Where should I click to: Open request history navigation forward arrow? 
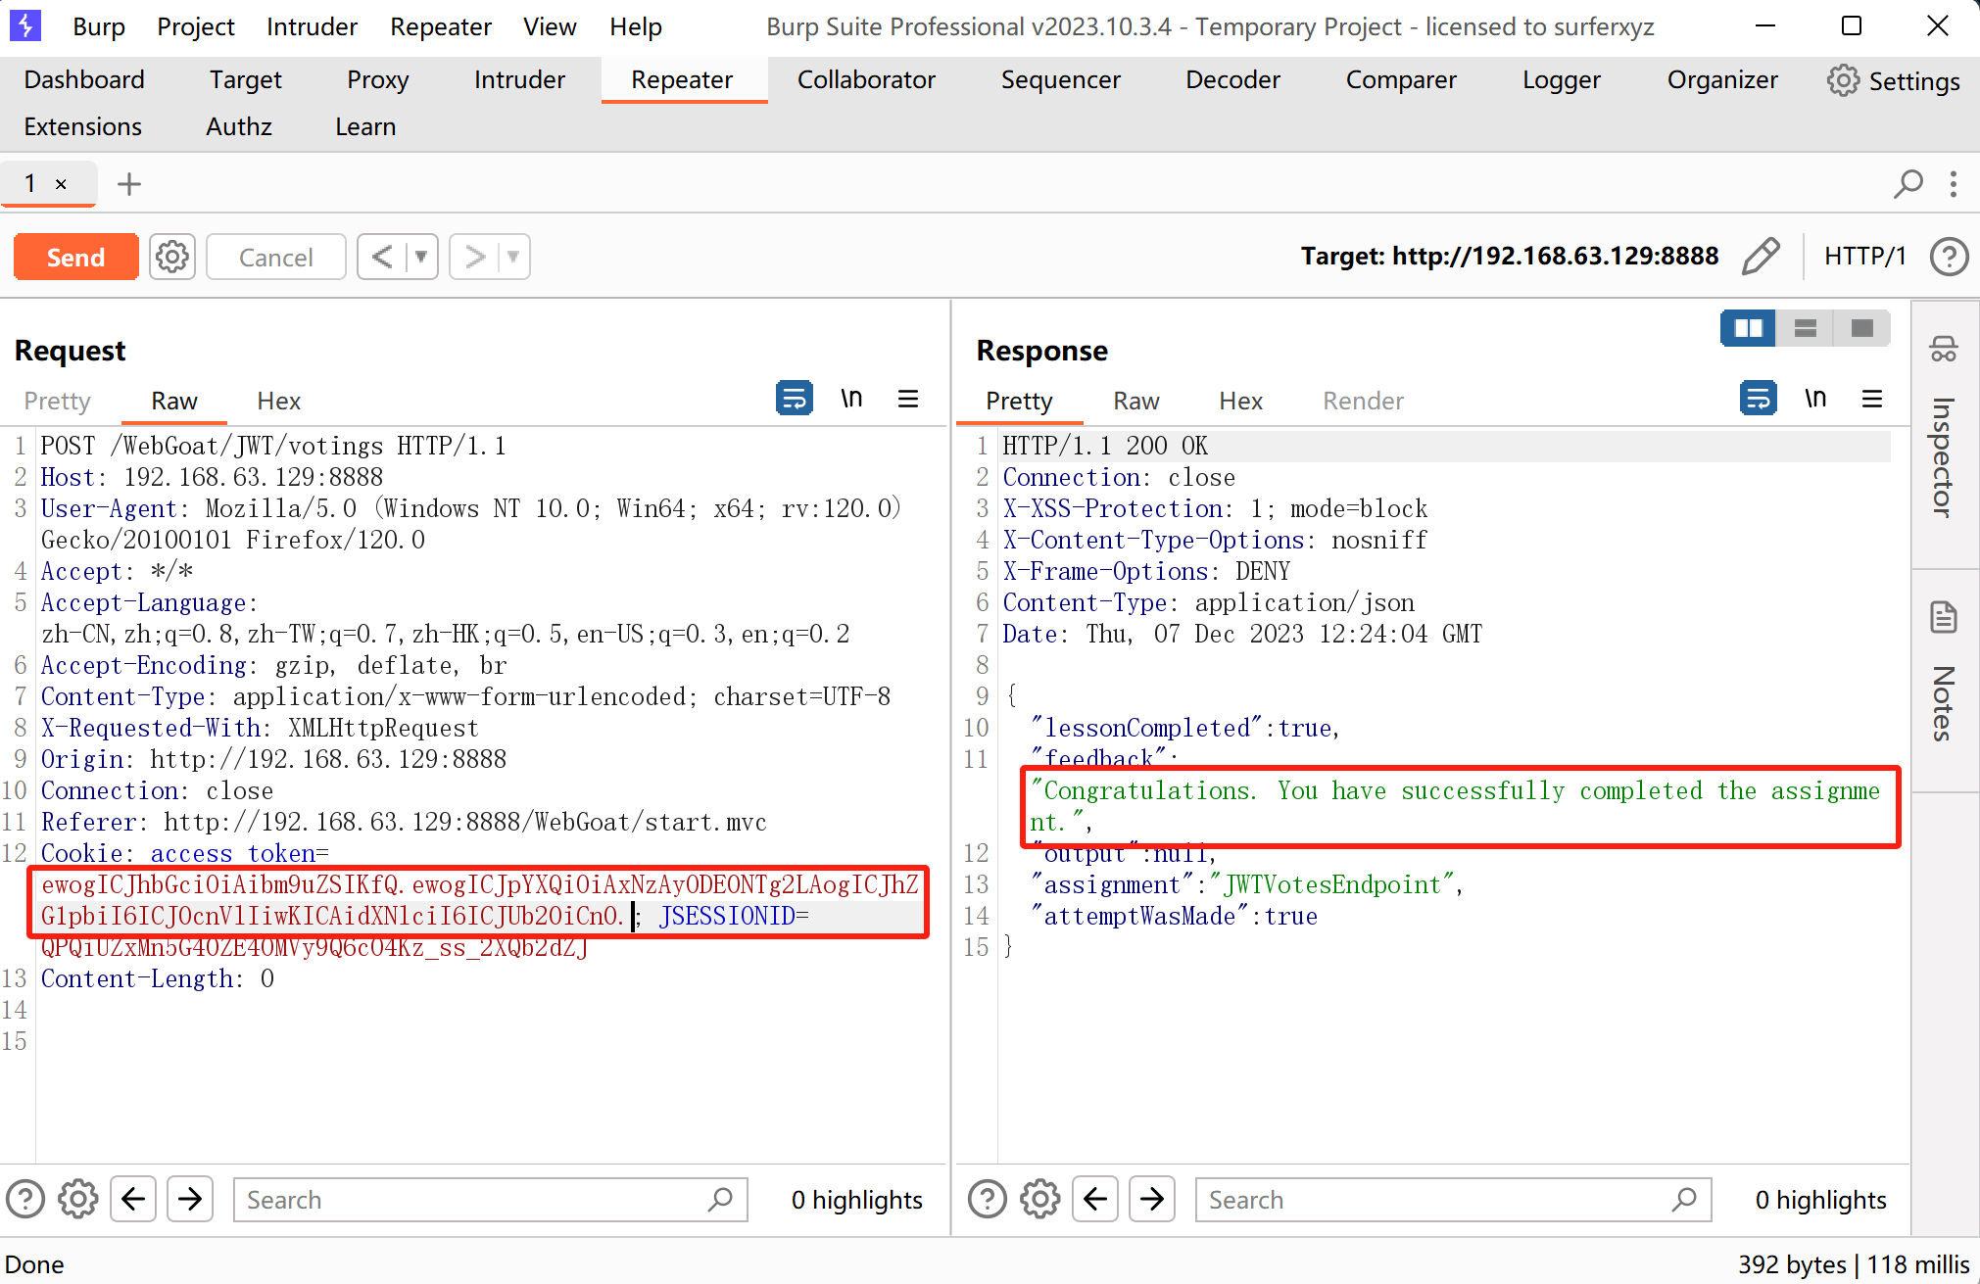473,257
